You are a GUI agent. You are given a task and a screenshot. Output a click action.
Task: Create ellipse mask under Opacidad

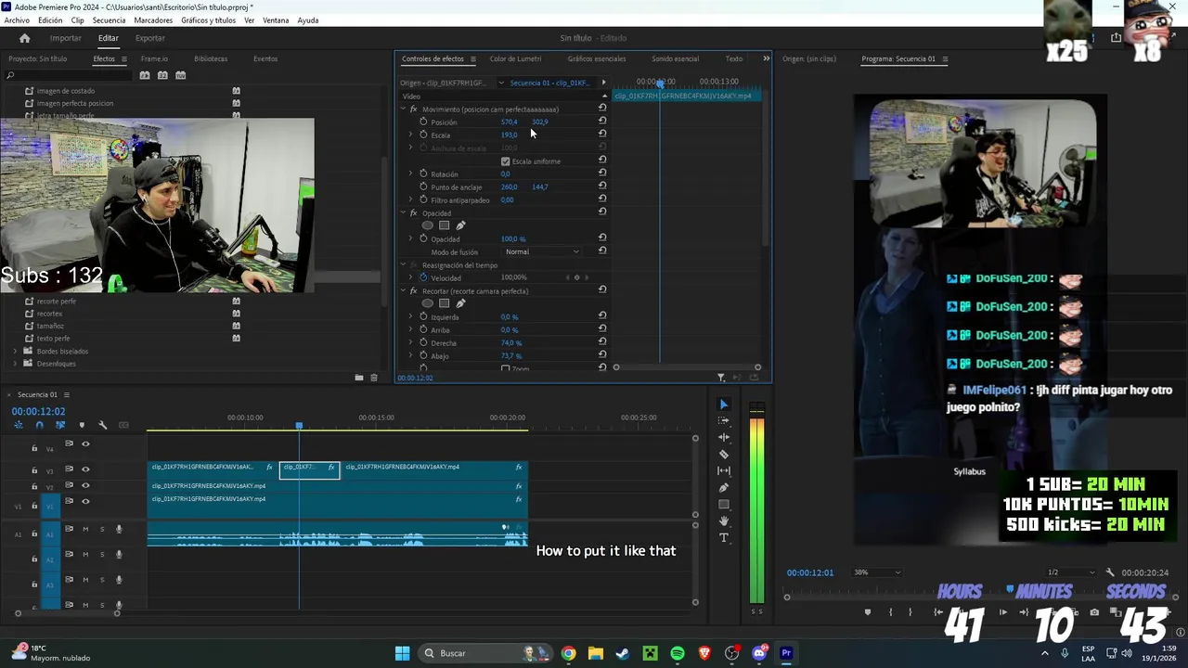coord(427,225)
